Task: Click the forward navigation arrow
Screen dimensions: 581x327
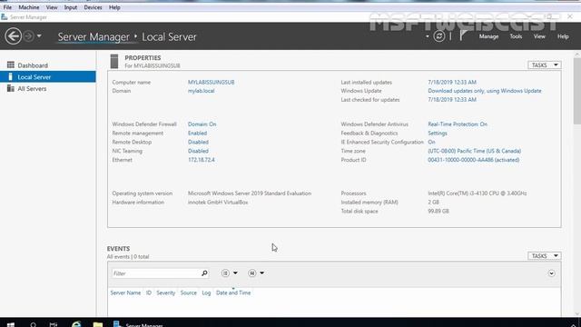Action: [x=28, y=36]
